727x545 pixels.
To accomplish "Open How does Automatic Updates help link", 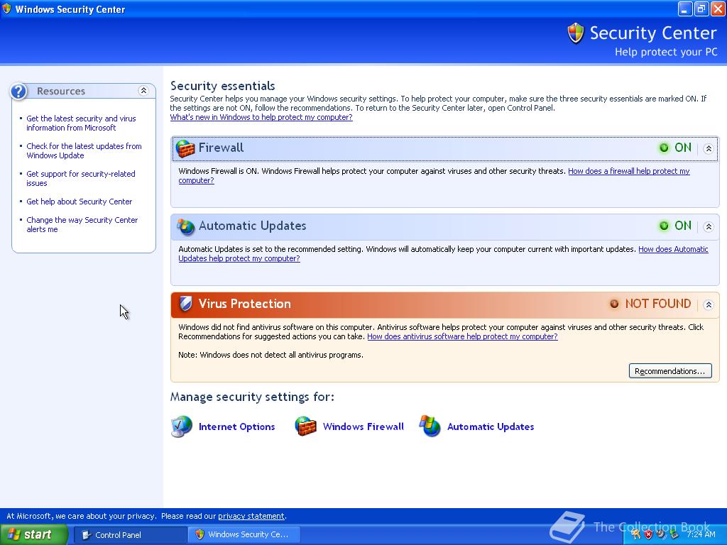I will coord(673,249).
